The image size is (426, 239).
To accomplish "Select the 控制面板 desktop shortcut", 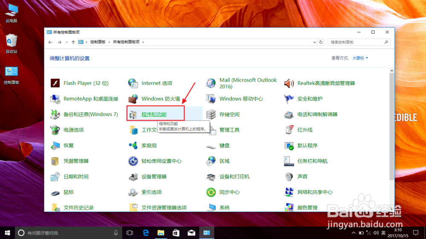I will 12,75.
